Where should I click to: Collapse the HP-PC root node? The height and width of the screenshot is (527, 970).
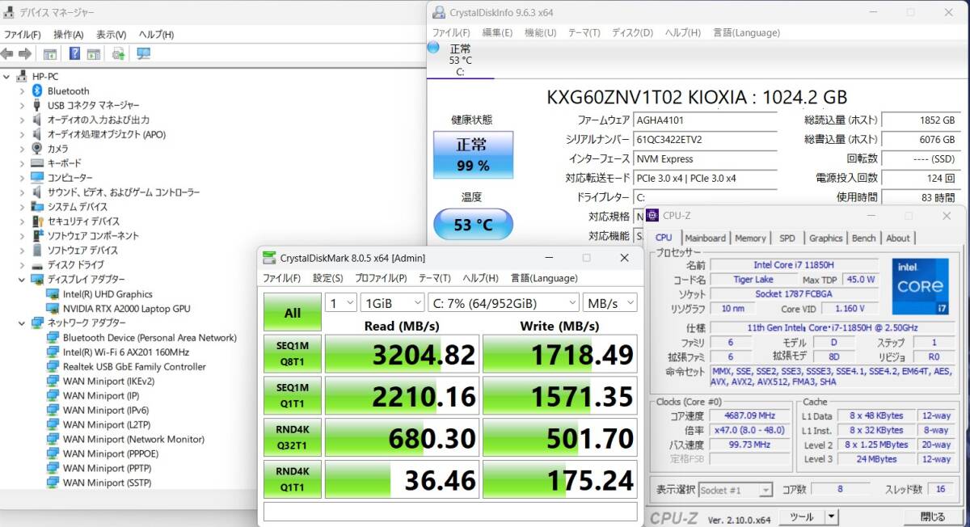[x=7, y=77]
